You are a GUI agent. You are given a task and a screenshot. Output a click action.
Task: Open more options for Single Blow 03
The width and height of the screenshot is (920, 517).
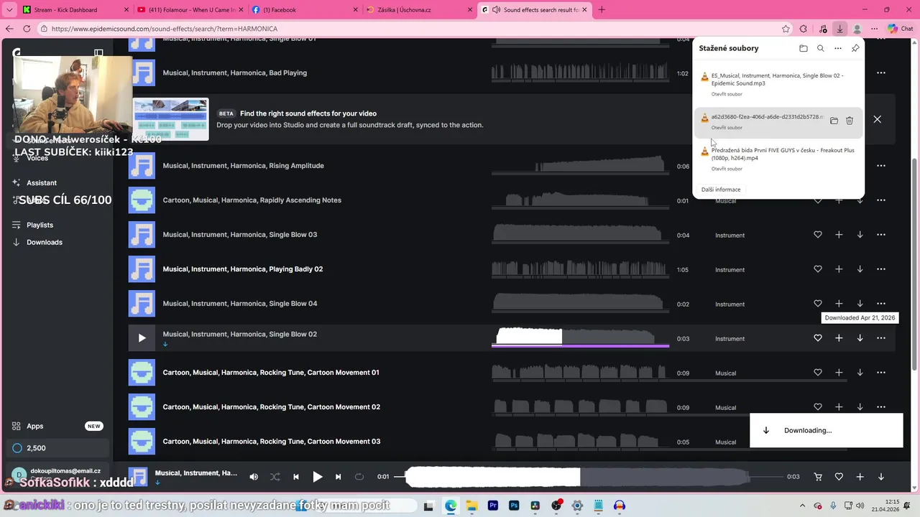(881, 235)
